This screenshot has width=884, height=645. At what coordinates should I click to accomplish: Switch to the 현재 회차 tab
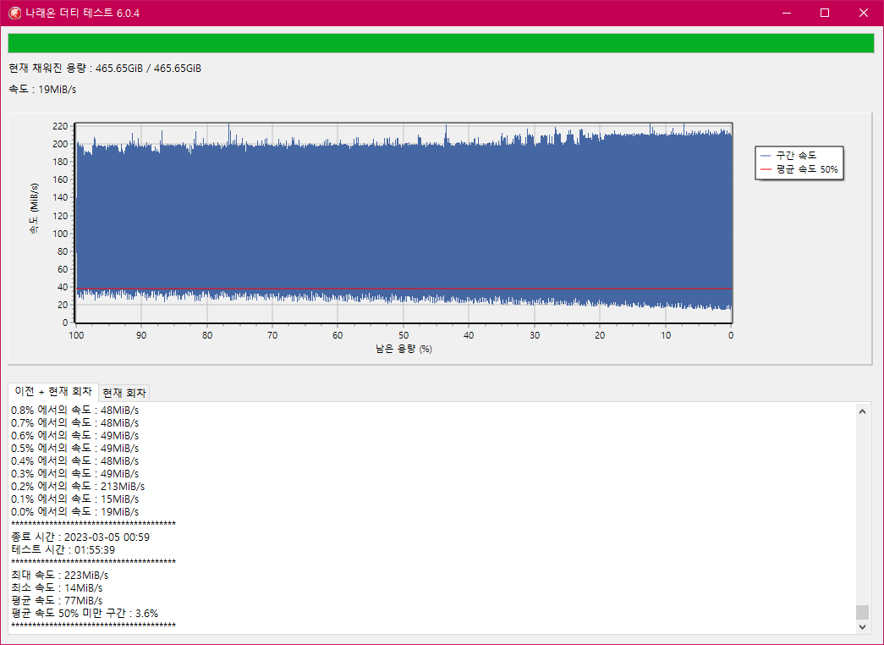click(x=124, y=393)
